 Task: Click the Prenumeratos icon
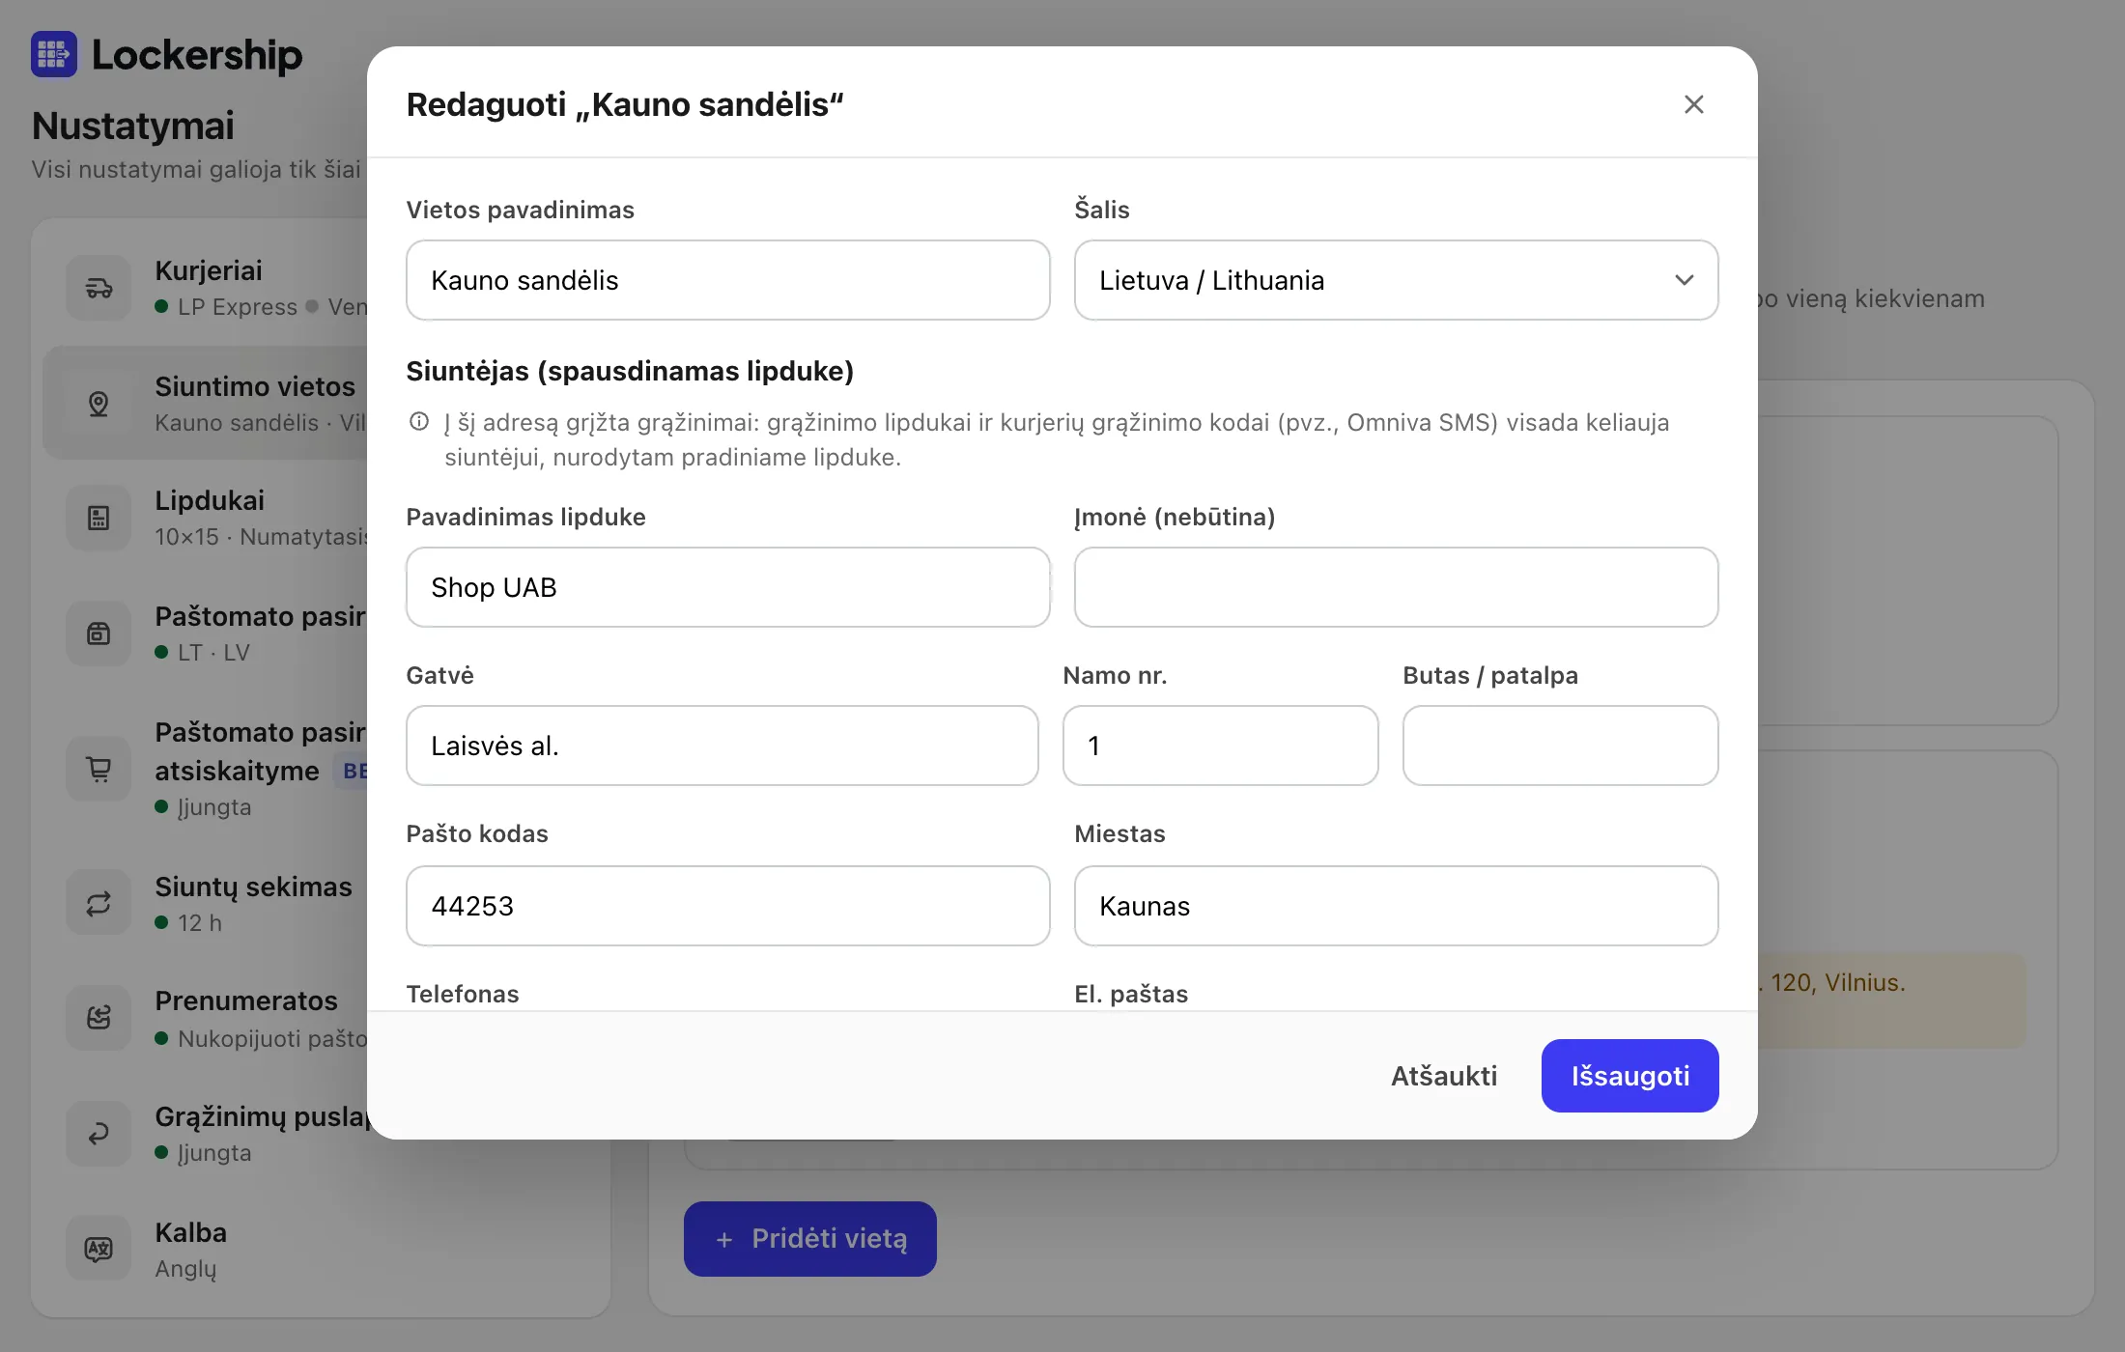(99, 1018)
